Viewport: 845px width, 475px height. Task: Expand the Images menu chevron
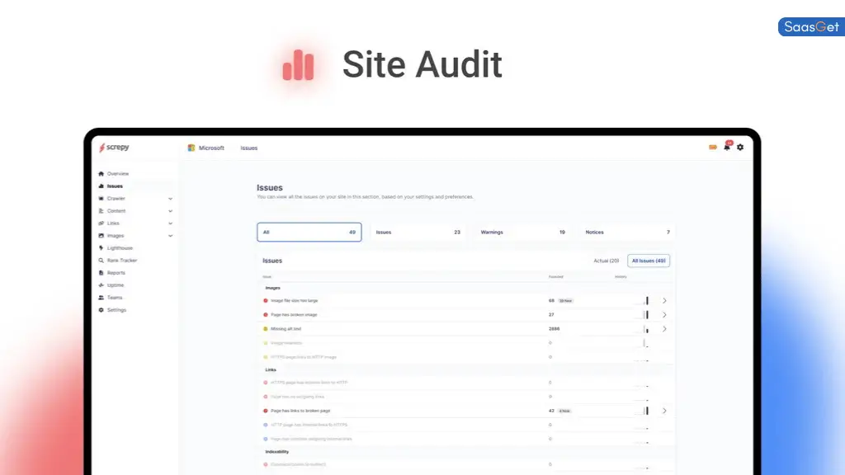pos(170,236)
